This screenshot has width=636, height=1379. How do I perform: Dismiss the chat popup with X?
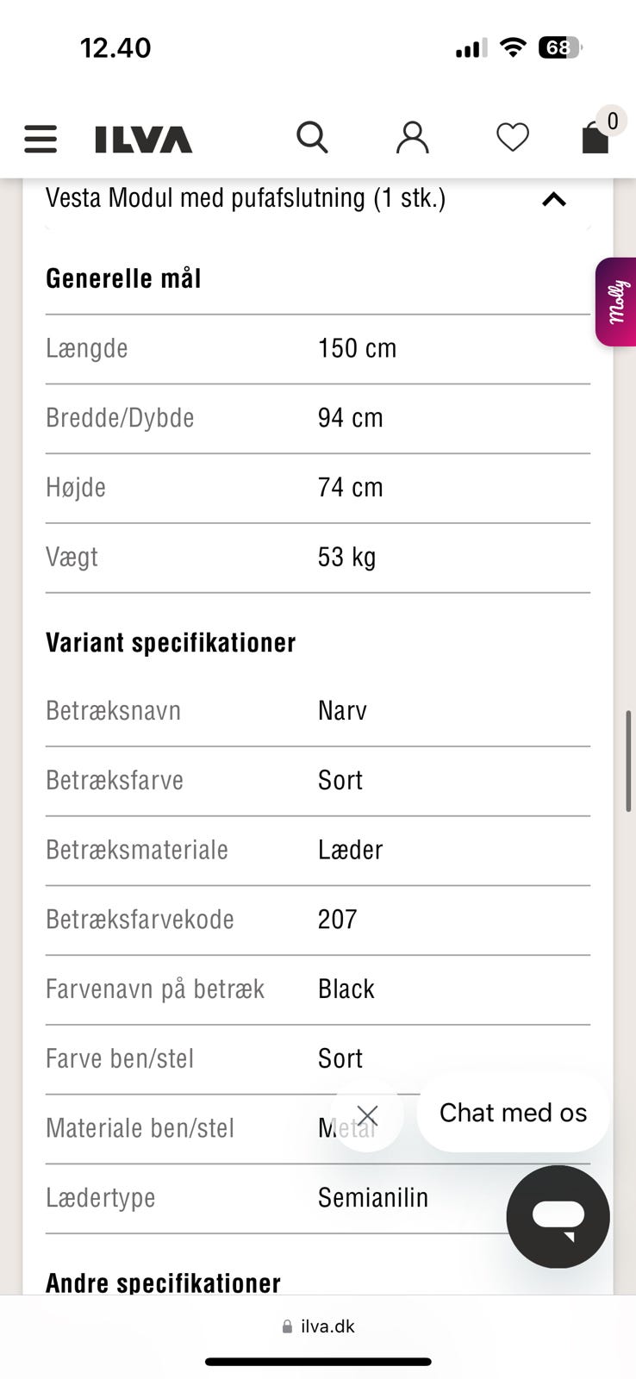point(367,1116)
